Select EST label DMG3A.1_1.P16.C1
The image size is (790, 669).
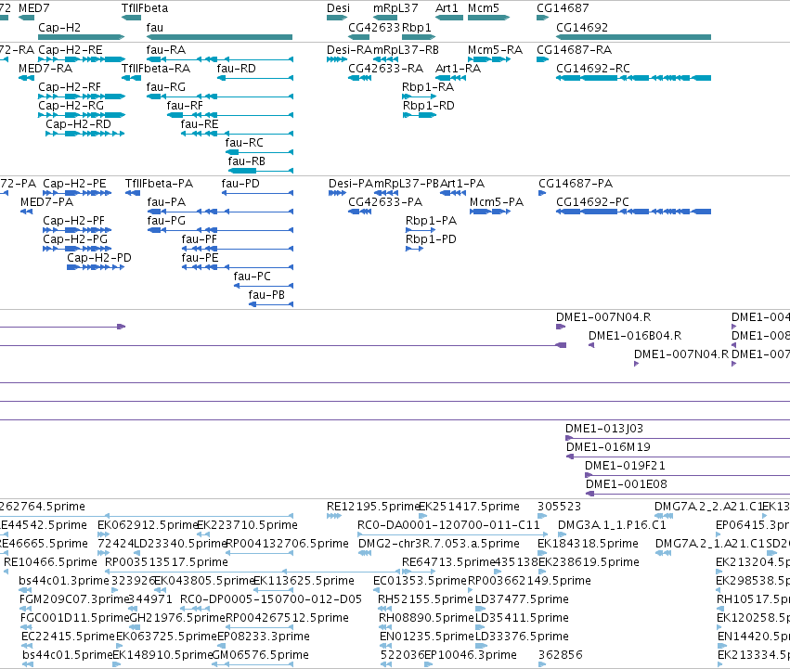tap(612, 525)
